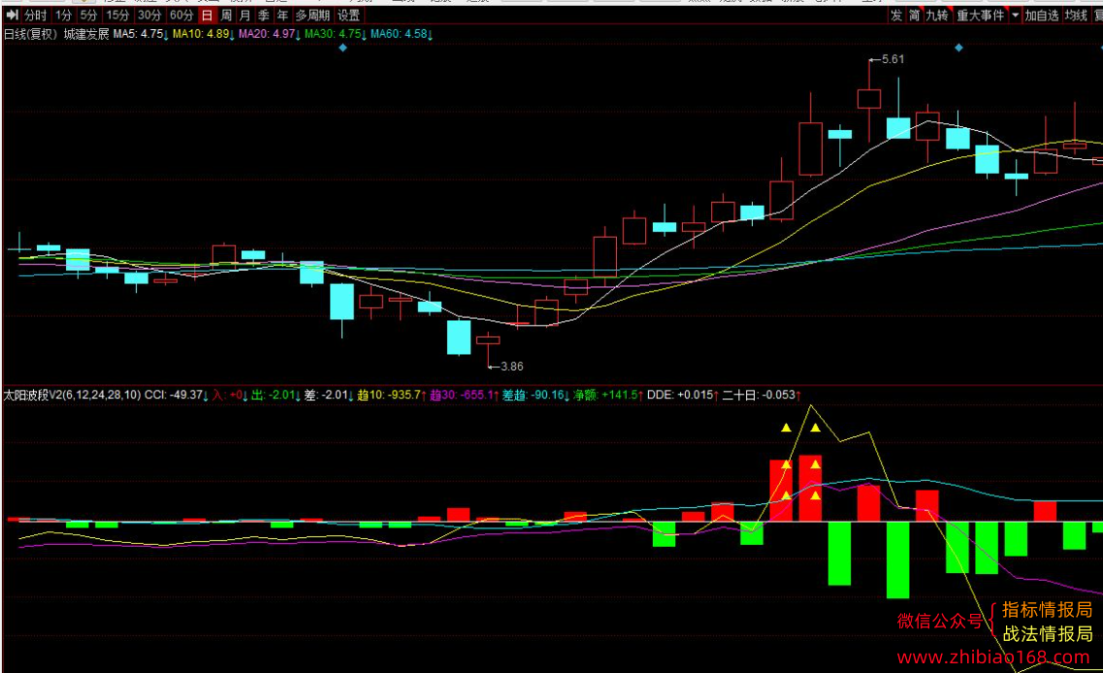
Task: Click the 趋30: -655.1 value
Action: click(x=465, y=396)
